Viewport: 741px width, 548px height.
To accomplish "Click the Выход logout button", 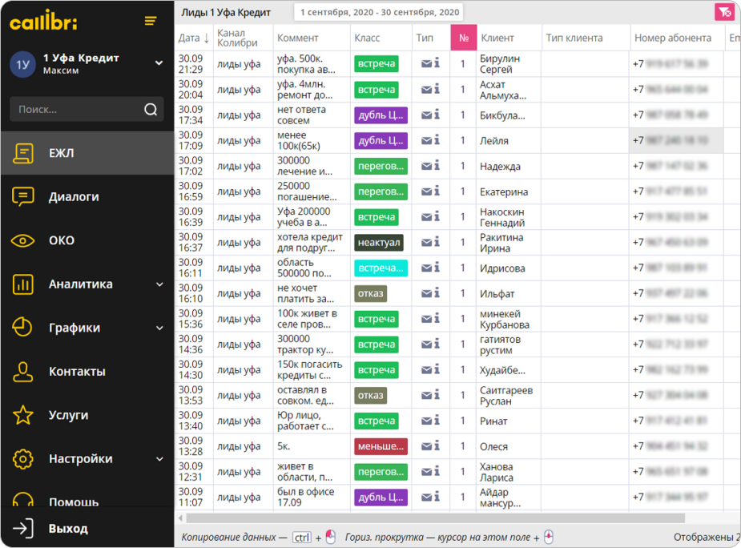I will [x=68, y=529].
